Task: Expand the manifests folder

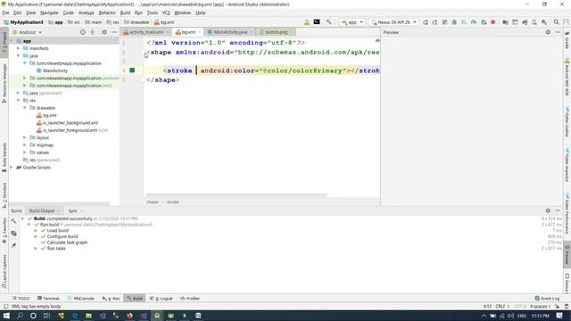Action: [x=18, y=48]
